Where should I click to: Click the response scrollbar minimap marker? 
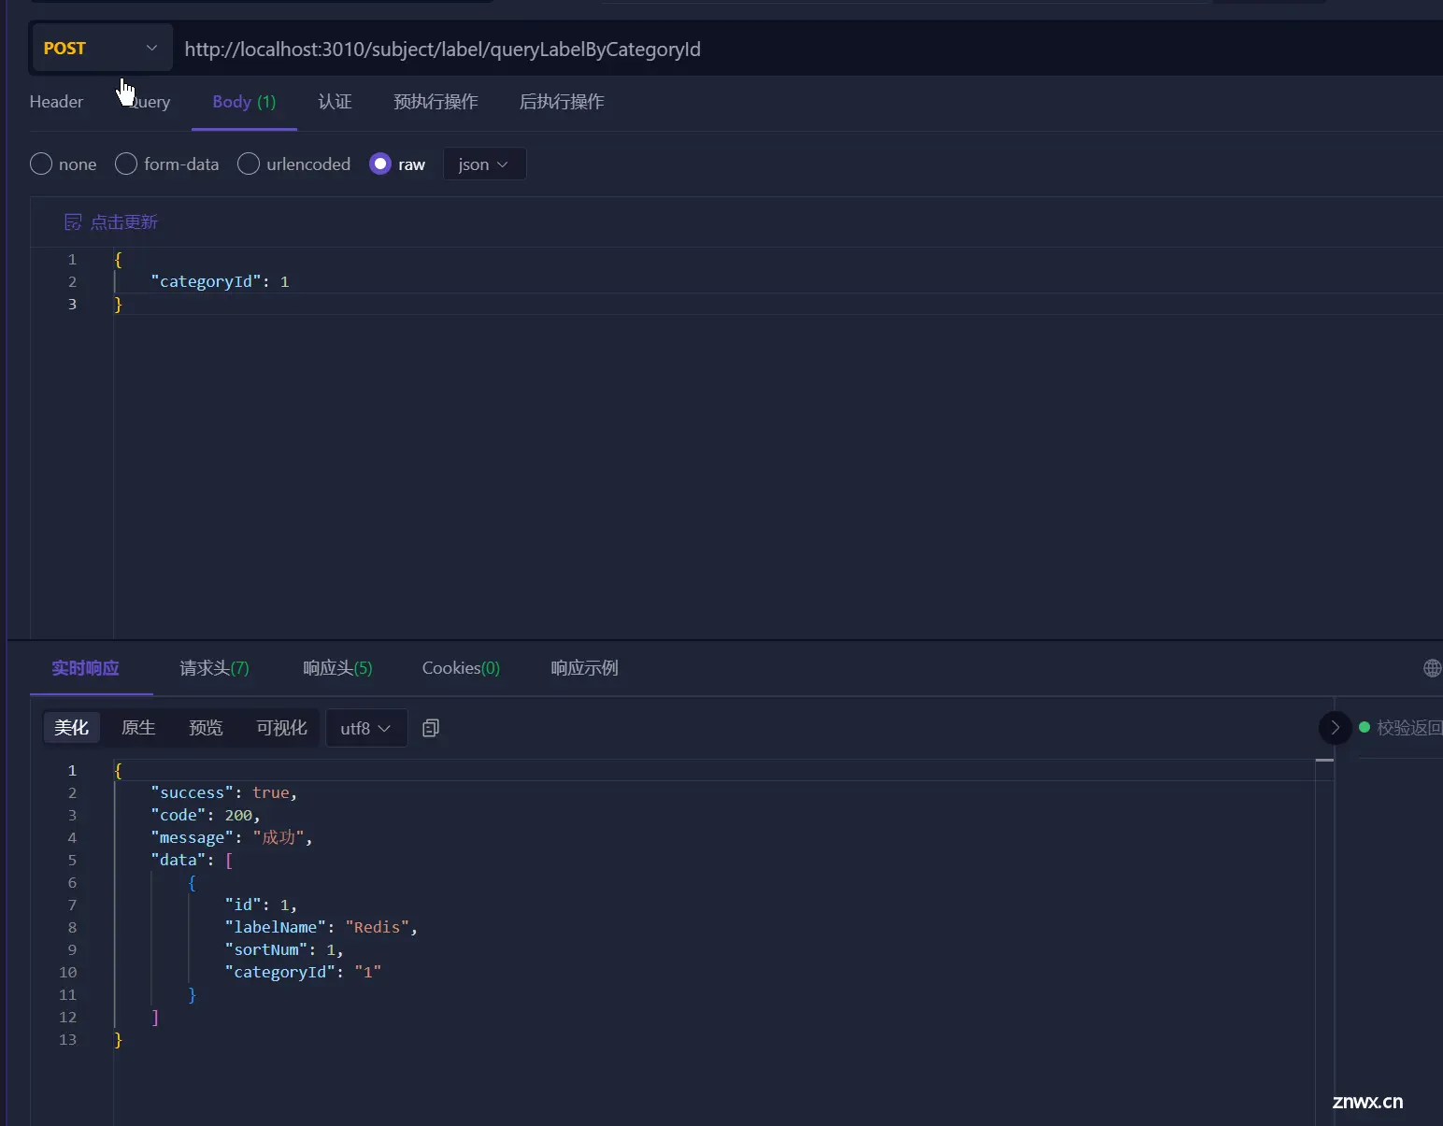[x=1324, y=760]
